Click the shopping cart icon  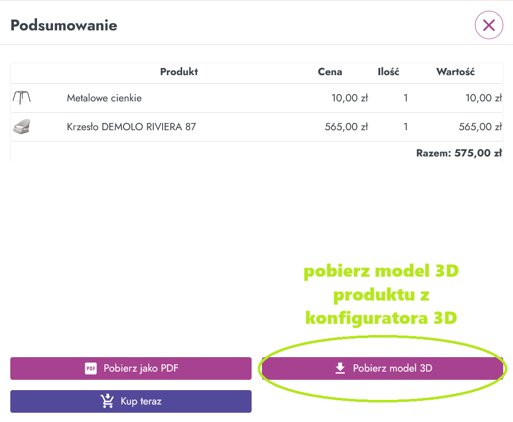coord(108,401)
